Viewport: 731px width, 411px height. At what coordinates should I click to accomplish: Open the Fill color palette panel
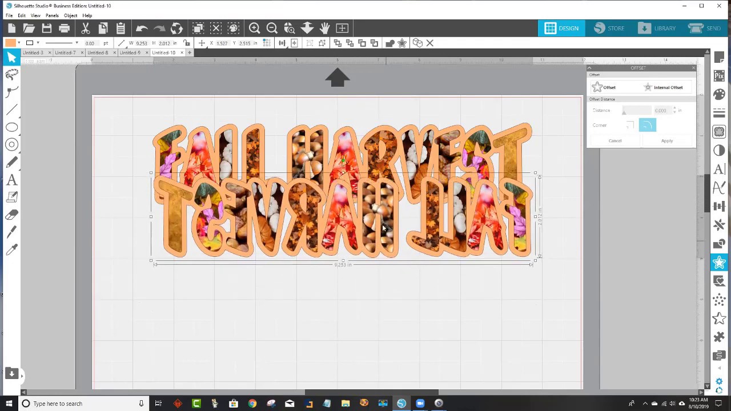719,95
